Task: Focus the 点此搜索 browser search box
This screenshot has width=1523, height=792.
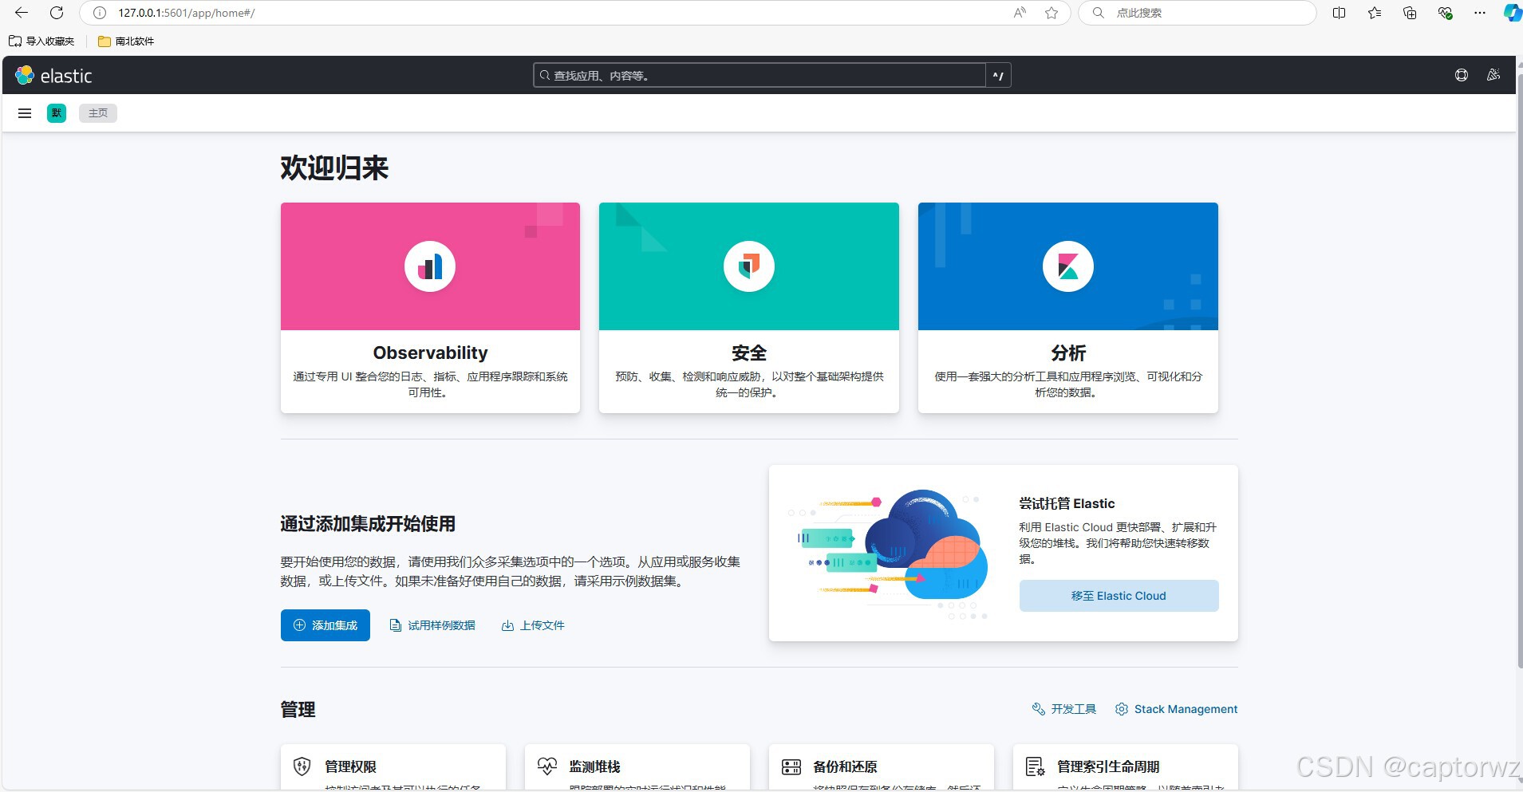Action: tap(1197, 13)
